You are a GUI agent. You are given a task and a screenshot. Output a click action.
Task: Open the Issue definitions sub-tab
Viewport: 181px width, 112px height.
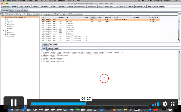pos(22,10)
